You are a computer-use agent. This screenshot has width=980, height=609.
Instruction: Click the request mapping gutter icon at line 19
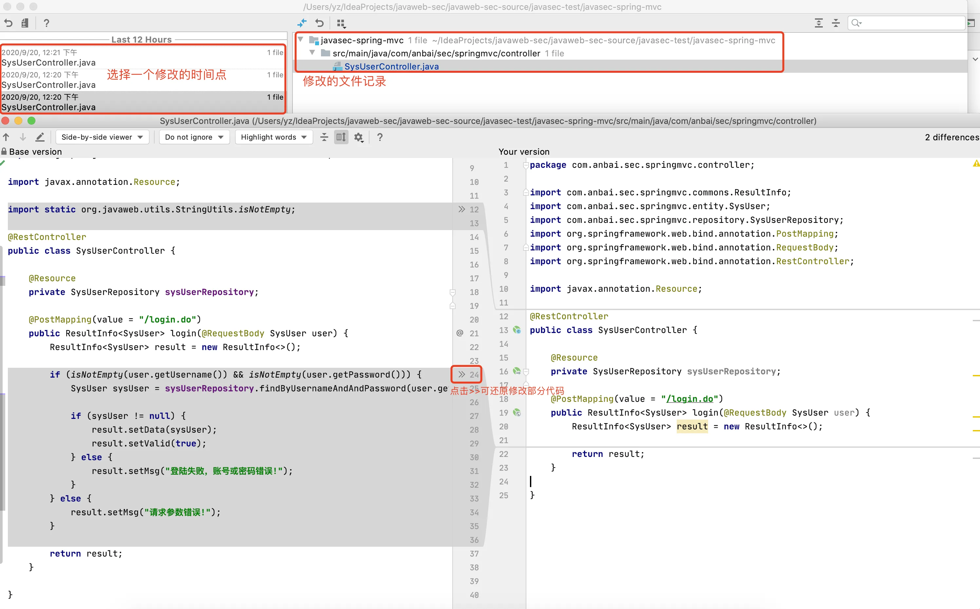tap(517, 413)
